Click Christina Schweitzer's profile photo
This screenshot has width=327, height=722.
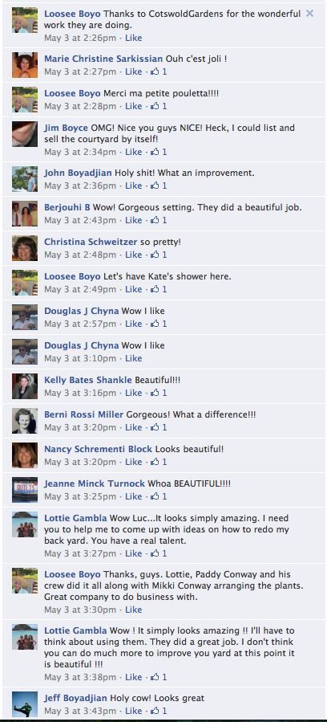pyautogui.click(x=25, y=248)
